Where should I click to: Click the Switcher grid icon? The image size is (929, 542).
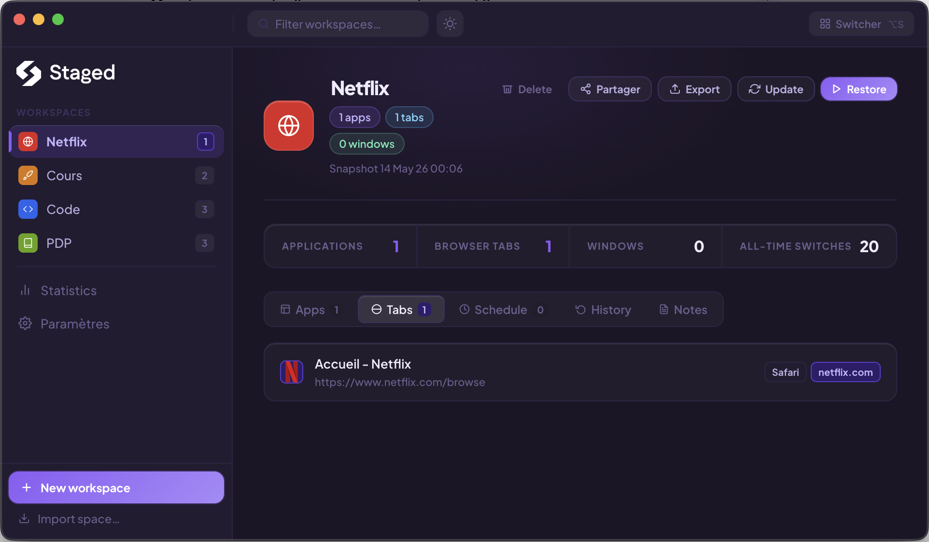pos(825,24)
